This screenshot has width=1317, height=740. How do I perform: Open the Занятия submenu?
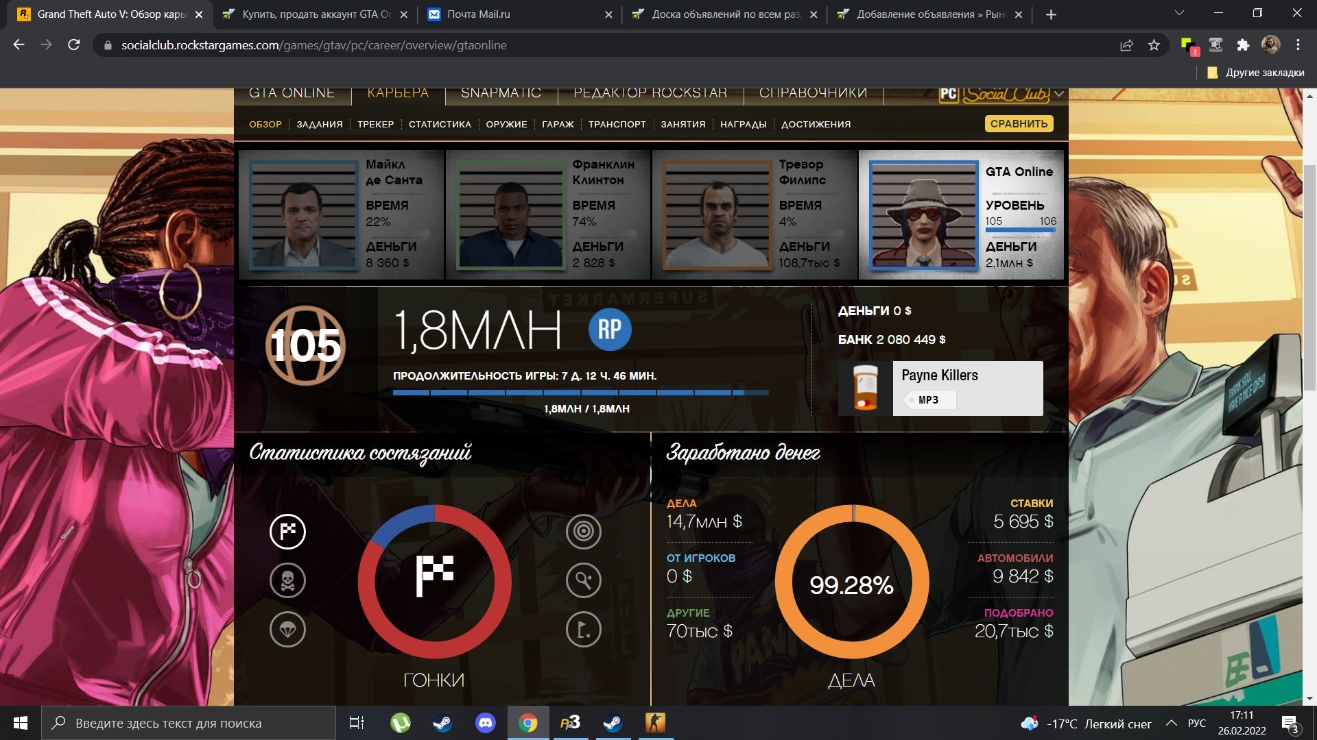tap(683, 124)
